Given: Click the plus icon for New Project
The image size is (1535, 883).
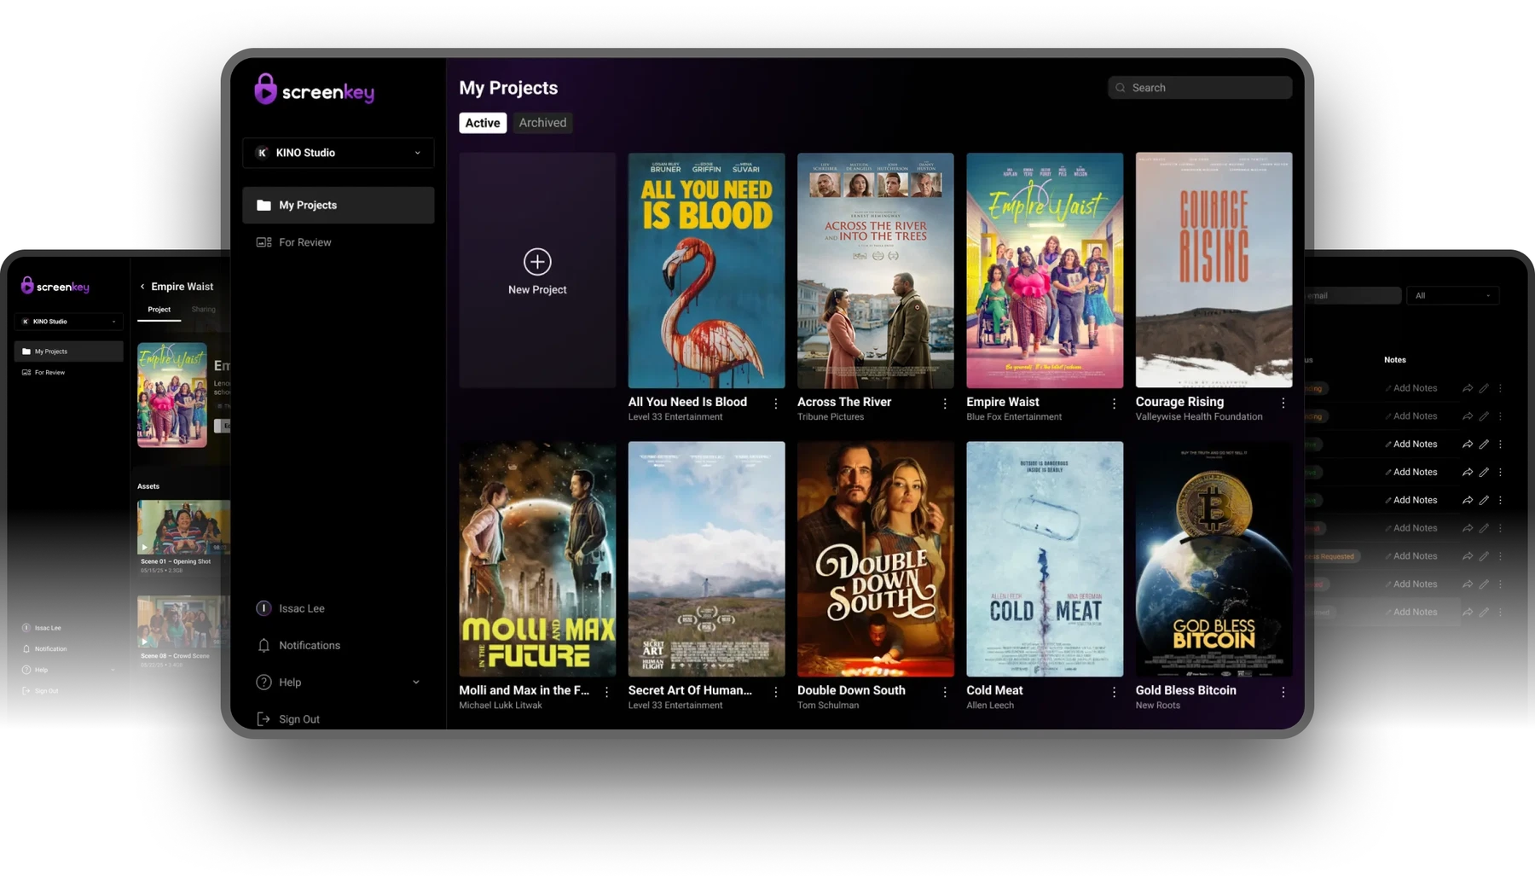Looking at the screenshot, I should (537, 262).
